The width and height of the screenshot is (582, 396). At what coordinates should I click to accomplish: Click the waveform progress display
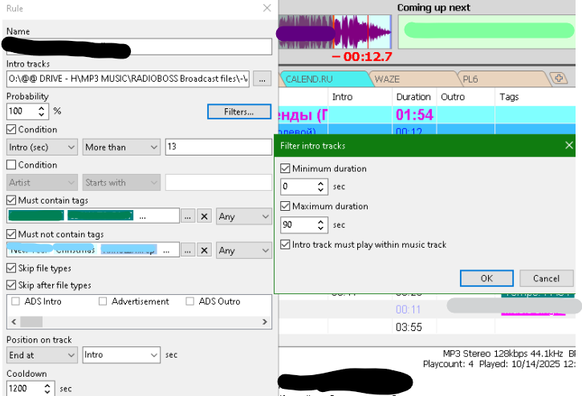(x=335, y=32)
